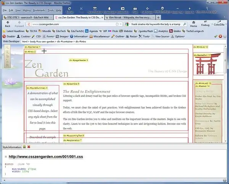Expand the CSS menu in Web Developer toolbar
Screen dimensions: 229x184
pos(38,36)
